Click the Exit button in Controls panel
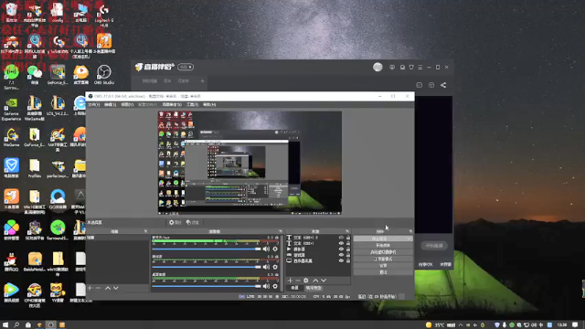 [383, 272]
